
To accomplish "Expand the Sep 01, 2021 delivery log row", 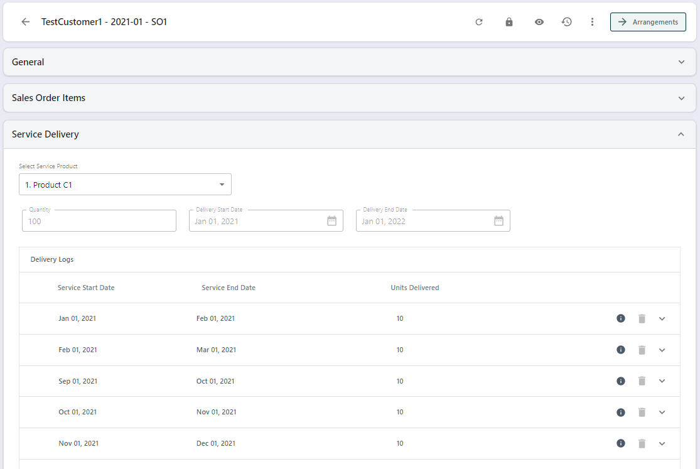I will (x=662, y=381).
